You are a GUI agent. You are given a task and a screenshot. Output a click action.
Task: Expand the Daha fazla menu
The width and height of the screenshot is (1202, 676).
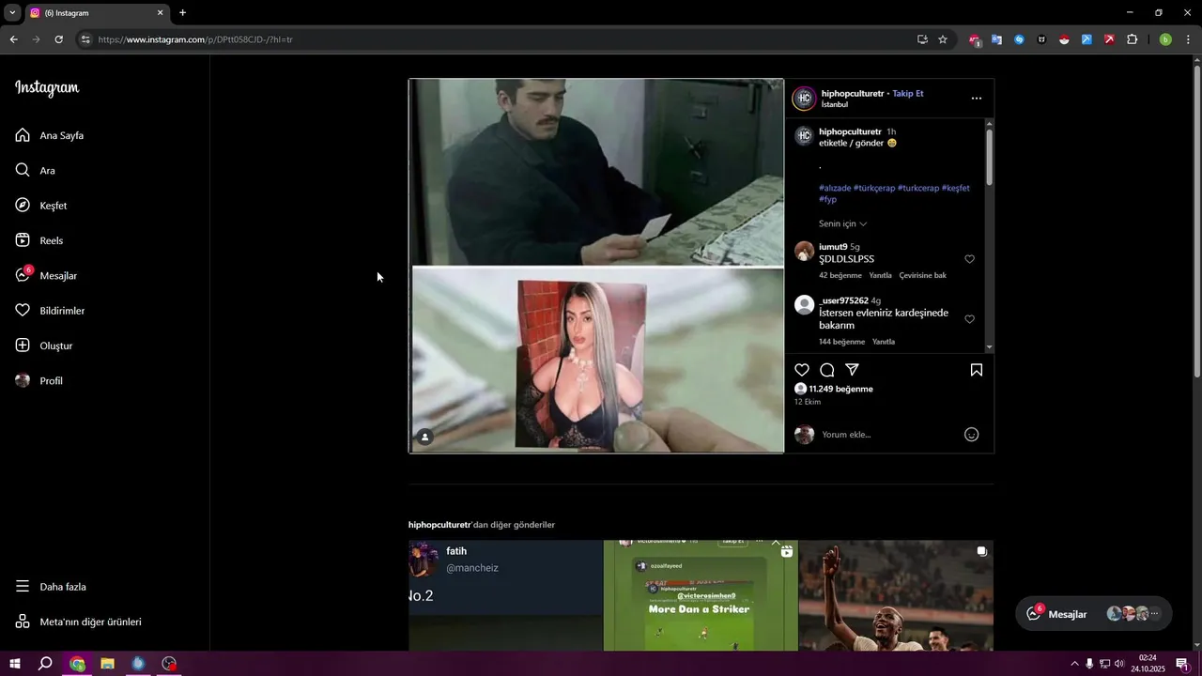point(51,587)
